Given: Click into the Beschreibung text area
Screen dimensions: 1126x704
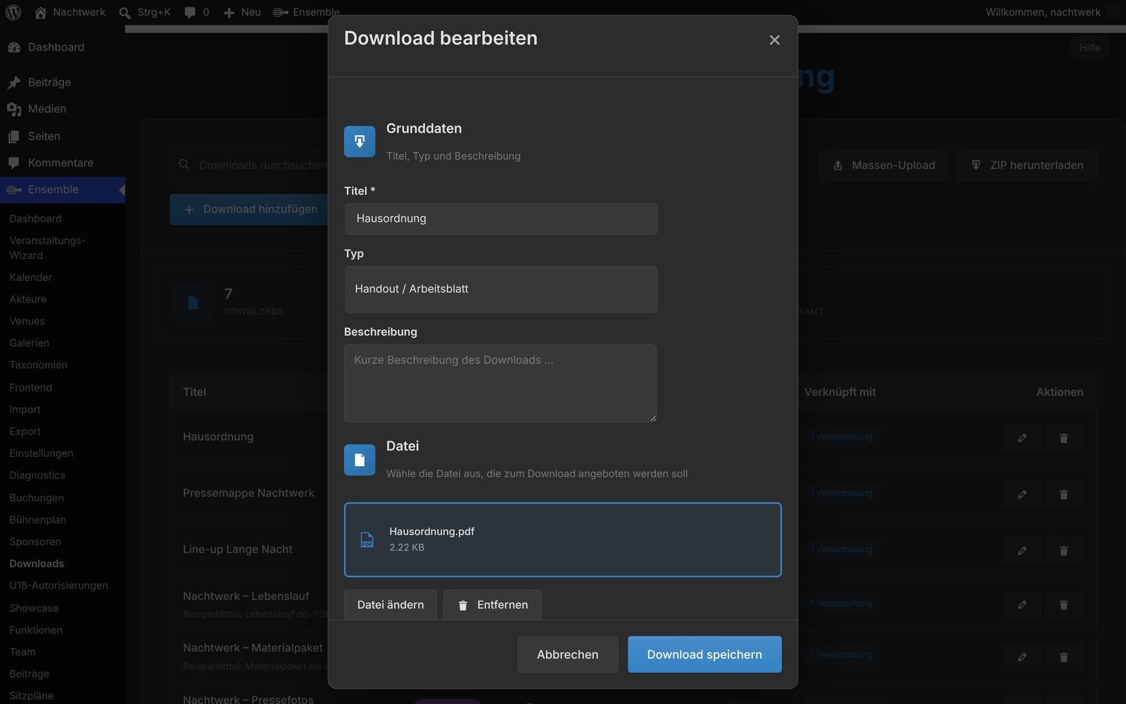Looking at the screenshot, I should point(500,383).
